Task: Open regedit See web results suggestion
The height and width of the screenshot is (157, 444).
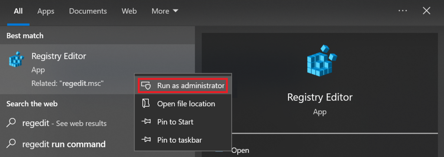Action: 65,123
